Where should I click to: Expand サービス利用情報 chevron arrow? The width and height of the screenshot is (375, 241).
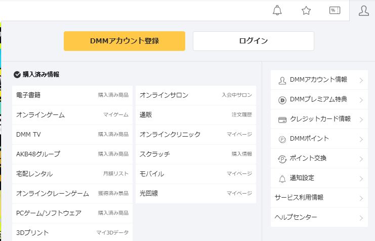coord(361,198)
